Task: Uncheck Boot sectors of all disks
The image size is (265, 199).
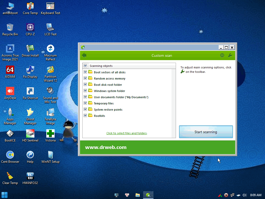Action: [x=85, y=72]
